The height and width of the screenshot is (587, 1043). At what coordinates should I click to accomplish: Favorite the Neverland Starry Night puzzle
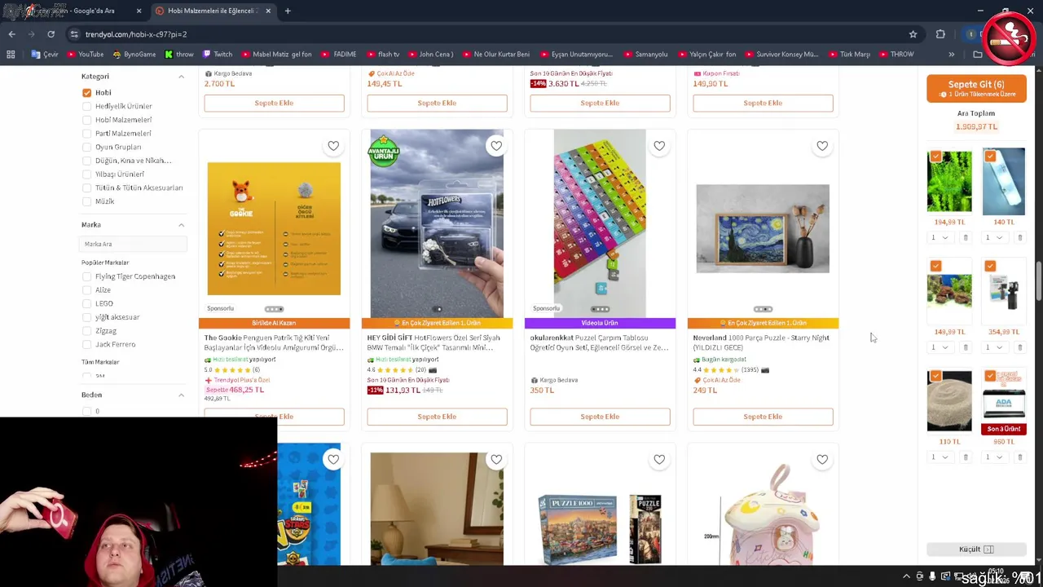(822, 146)
